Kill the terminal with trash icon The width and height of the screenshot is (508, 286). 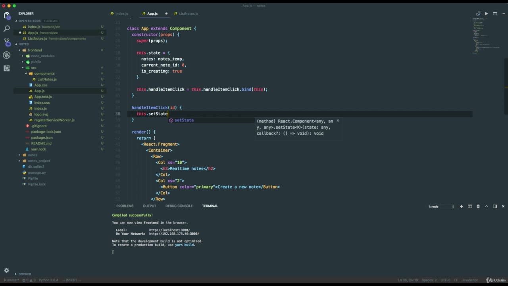click(478, 207)
